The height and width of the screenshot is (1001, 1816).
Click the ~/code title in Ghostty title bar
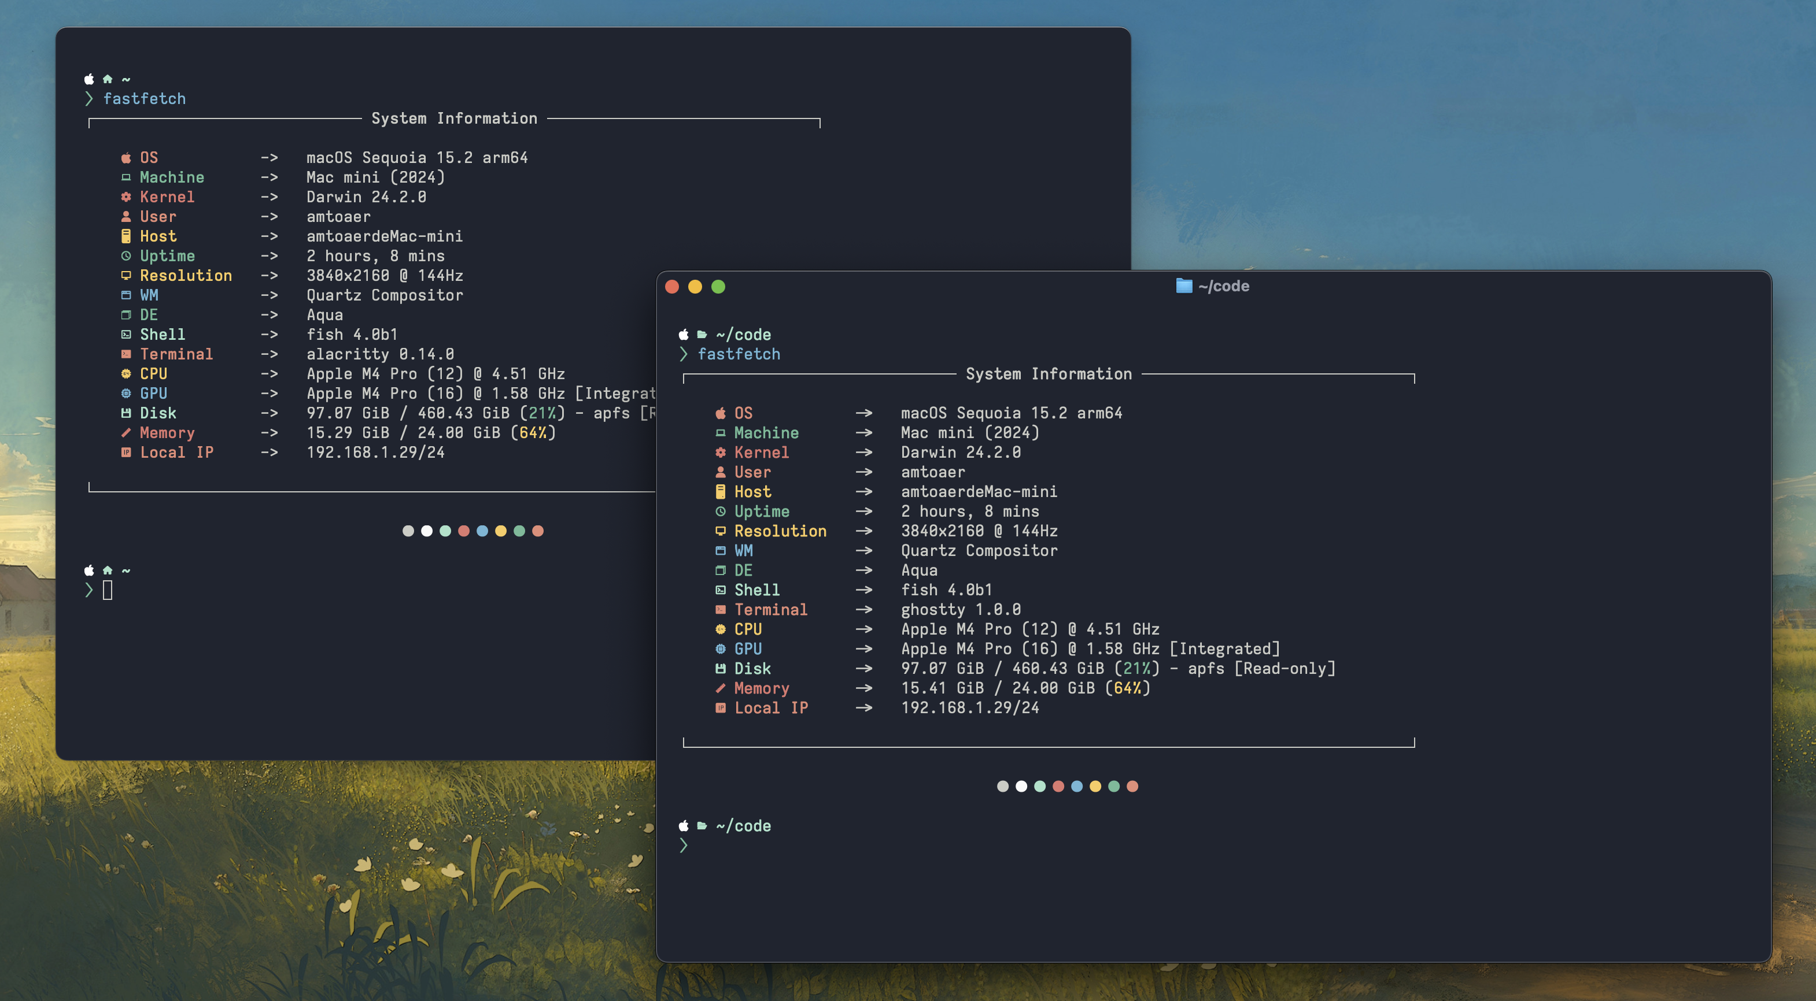(1223, 286)
